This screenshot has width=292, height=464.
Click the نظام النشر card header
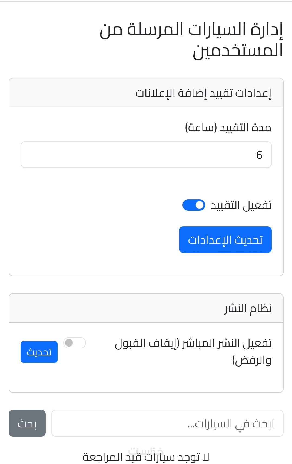pos(248,308)
